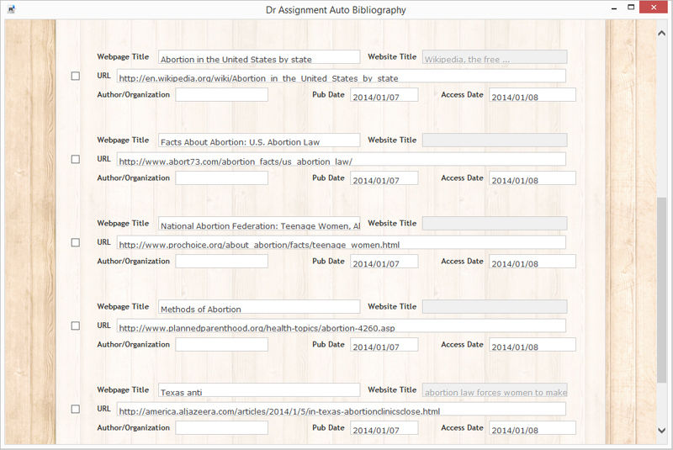
Task: Click Access Date field of prochoice entry
Action: click(533, 262)
